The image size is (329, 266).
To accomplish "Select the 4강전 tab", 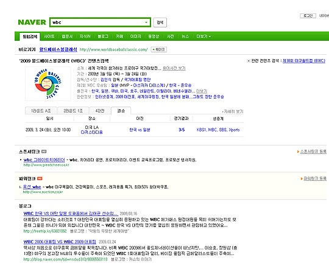I will (x=100, y=111).
